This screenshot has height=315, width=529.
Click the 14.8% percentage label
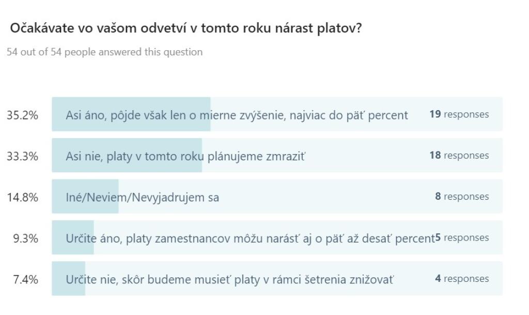[x=22, y=197]
